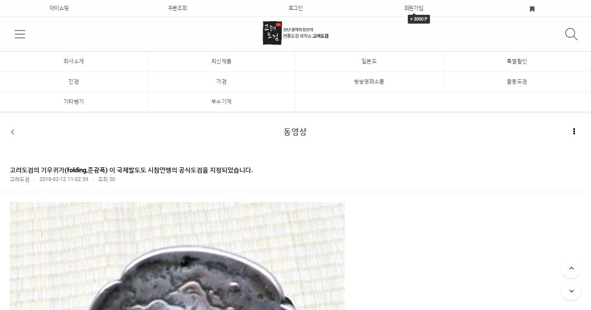Open 주문조회 link
The height and width of the screenshot is (310, 591).
pyautogui.click(x=177, y=8)
